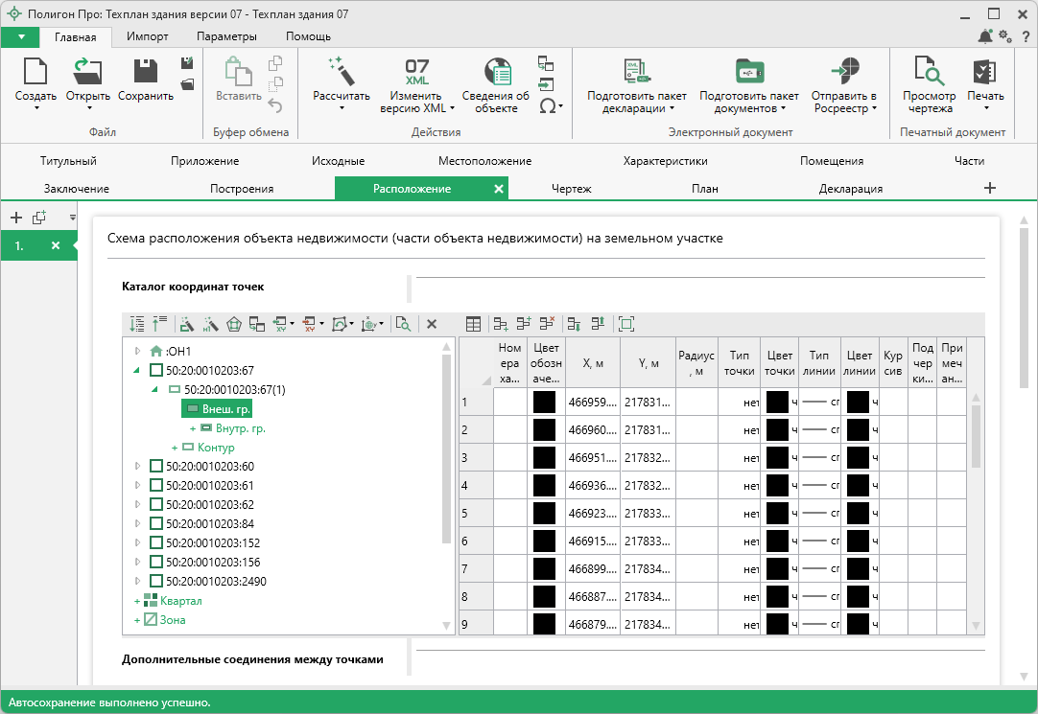The height and width of the screenshot is (714, 1038).
Task: Open Просмотр чертежа preview
Action: (x=929, y=72)
